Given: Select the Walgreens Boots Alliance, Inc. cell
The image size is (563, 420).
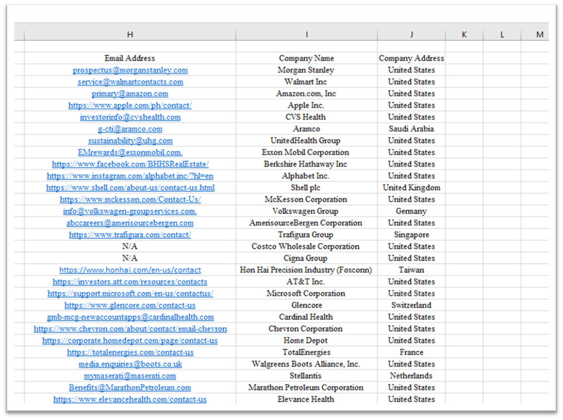Looking at the screenshot, I should point(307,364).
